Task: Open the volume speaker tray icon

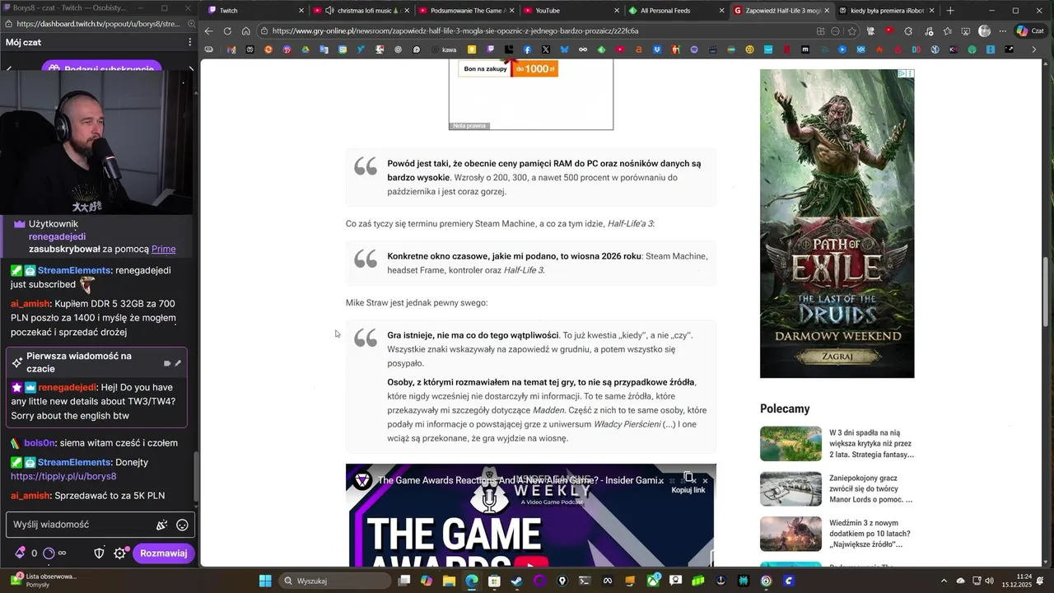Action: (x=989, y=581)
